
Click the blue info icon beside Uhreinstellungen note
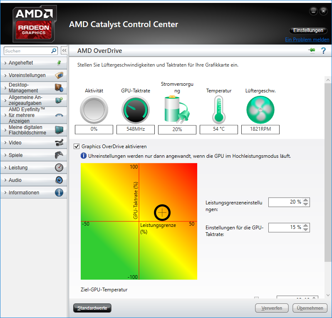[x=84, y=156]
